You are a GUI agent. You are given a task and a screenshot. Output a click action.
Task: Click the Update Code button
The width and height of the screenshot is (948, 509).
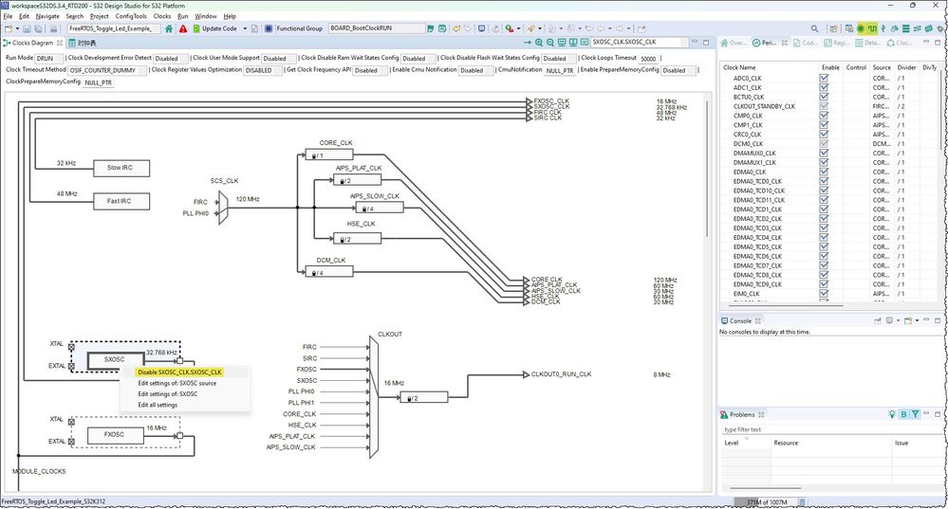tap(214, 28)
